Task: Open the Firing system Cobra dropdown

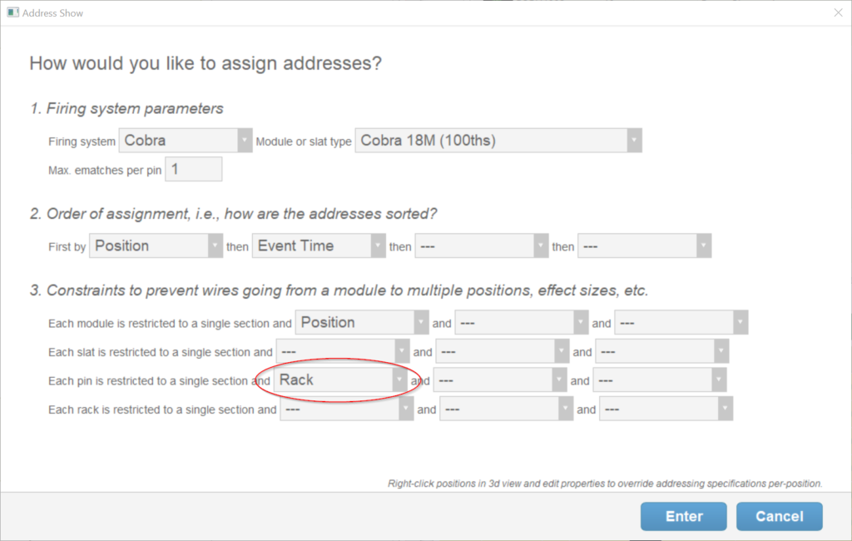Action: pos(186,141)
